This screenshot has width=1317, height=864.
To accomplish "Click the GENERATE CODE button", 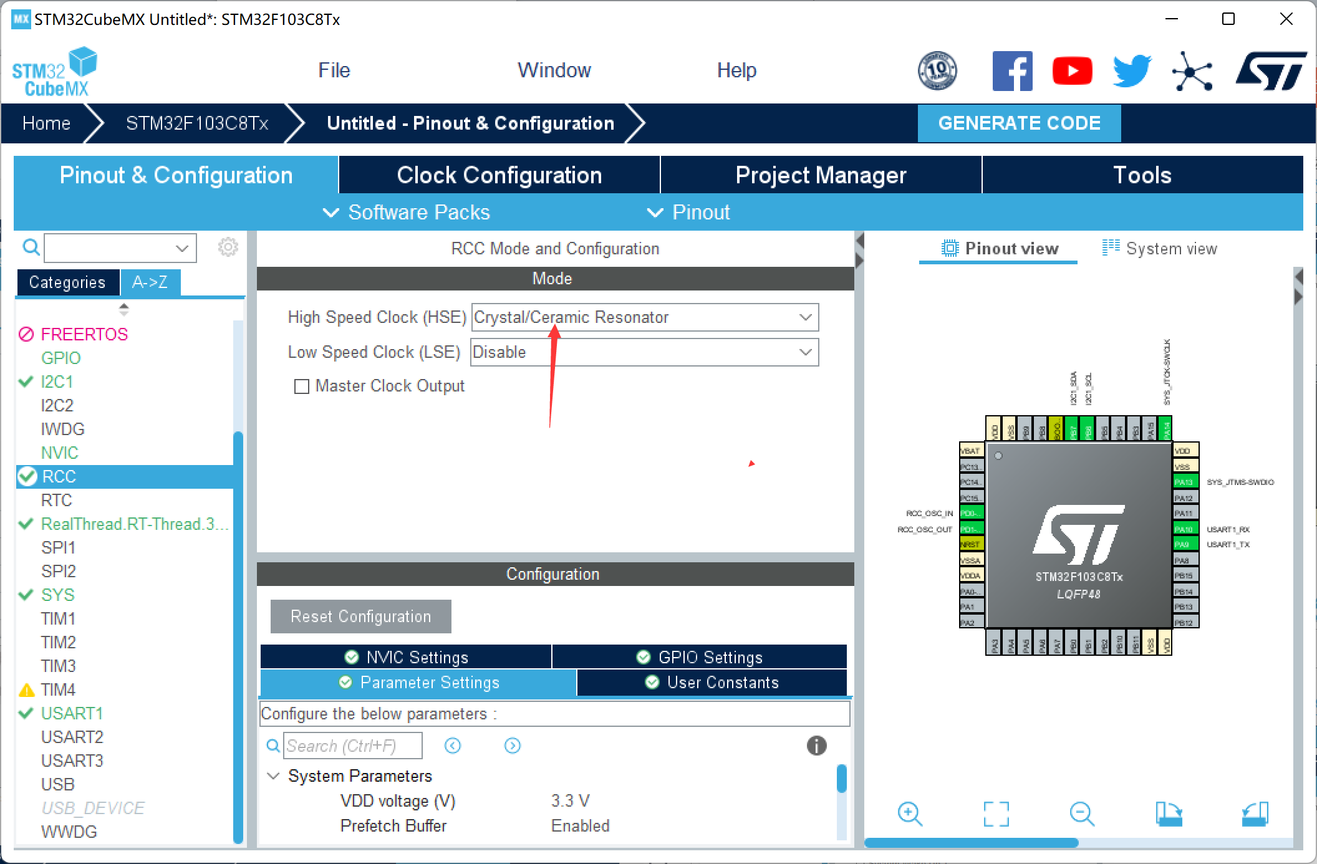I will point(1019,123).
